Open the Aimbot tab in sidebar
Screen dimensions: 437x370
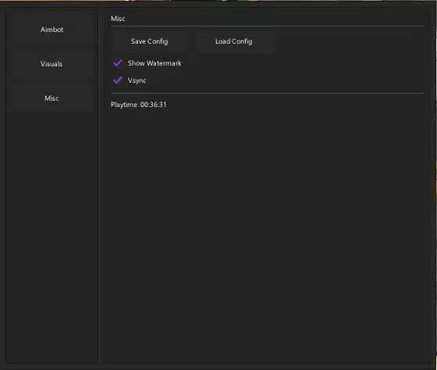[52, 30]
